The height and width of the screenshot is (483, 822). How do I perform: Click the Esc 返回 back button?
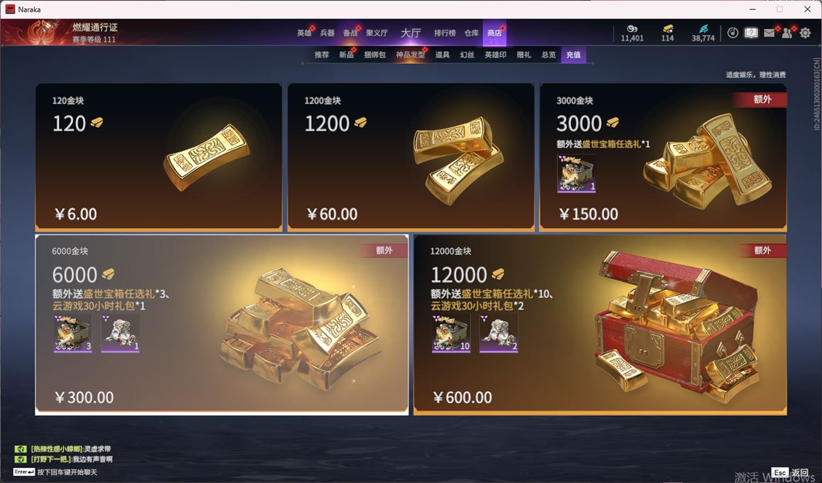point(790,472)
